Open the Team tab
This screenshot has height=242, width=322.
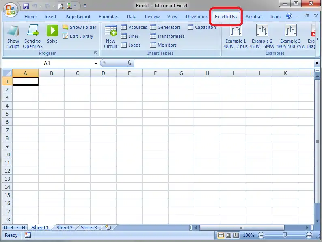[275, 17]
